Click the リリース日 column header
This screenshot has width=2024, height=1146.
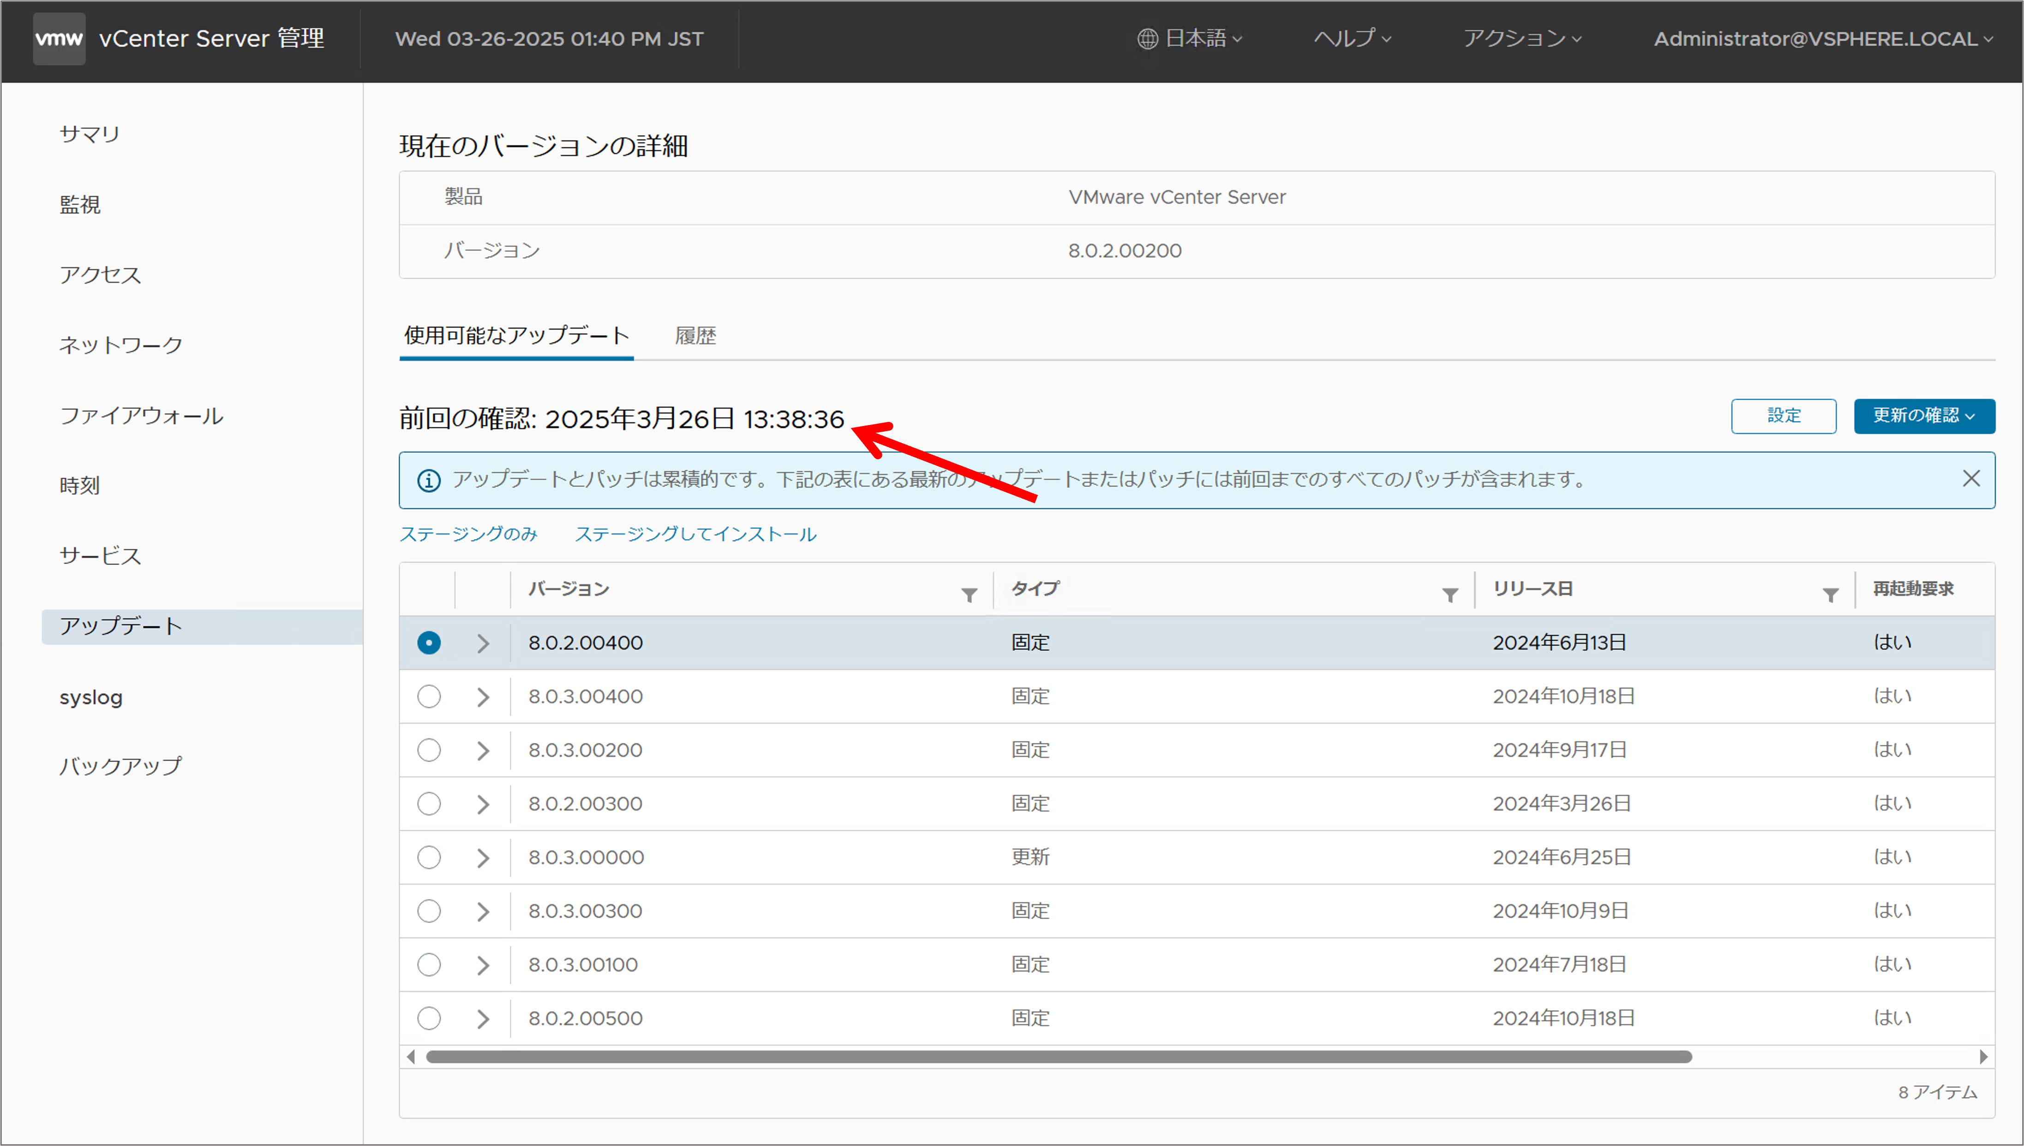(1533, 589)
